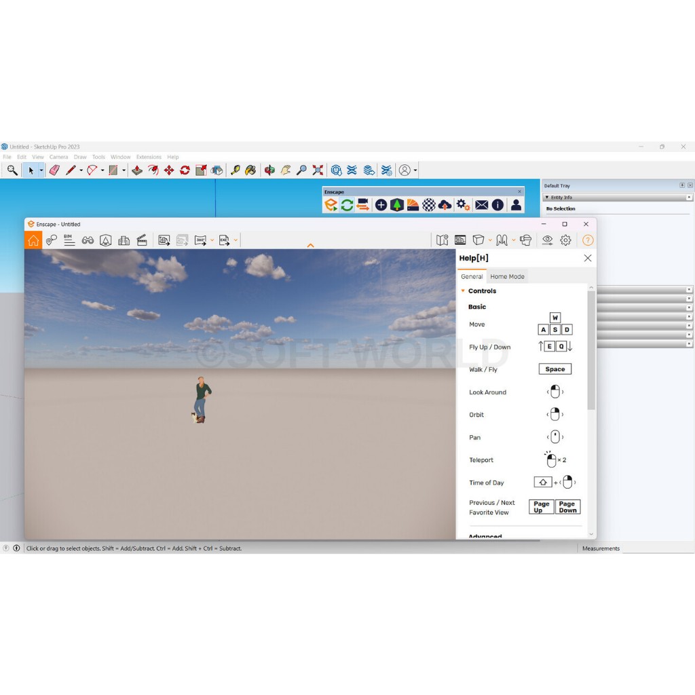Collapse the Entity Info tray panel
The width and height of the screenshot is (695, 695).
click(547, 198)
